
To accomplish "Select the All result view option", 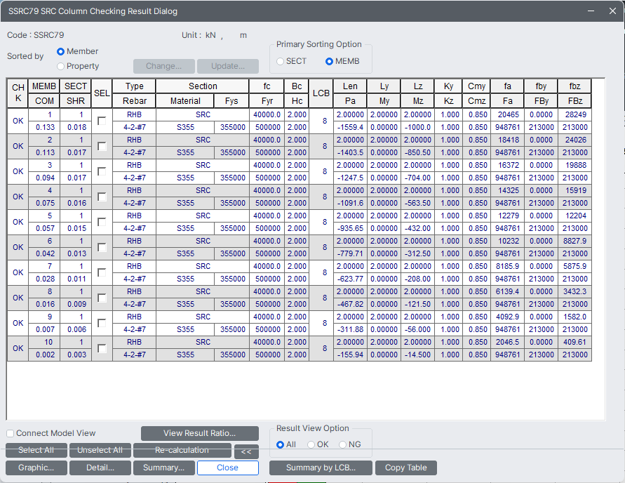I will [x=280, y=444].
